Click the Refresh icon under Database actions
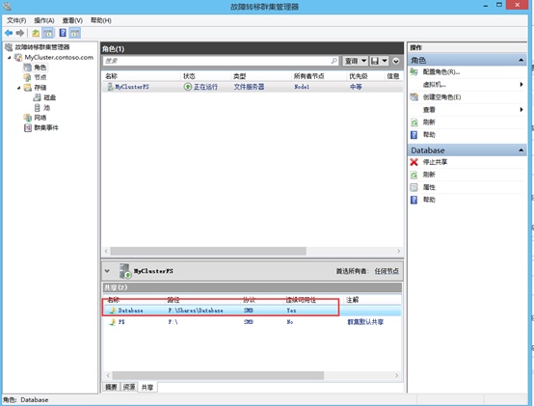534x406 pixels. click(414, 175)
